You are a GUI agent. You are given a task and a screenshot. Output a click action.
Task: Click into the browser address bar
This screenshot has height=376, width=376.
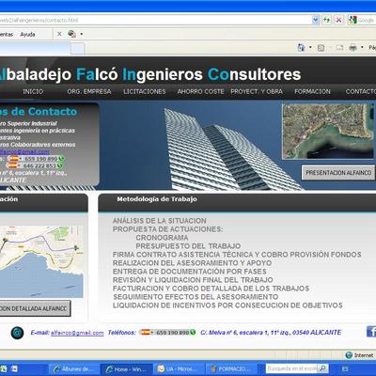tap(156, 20)
